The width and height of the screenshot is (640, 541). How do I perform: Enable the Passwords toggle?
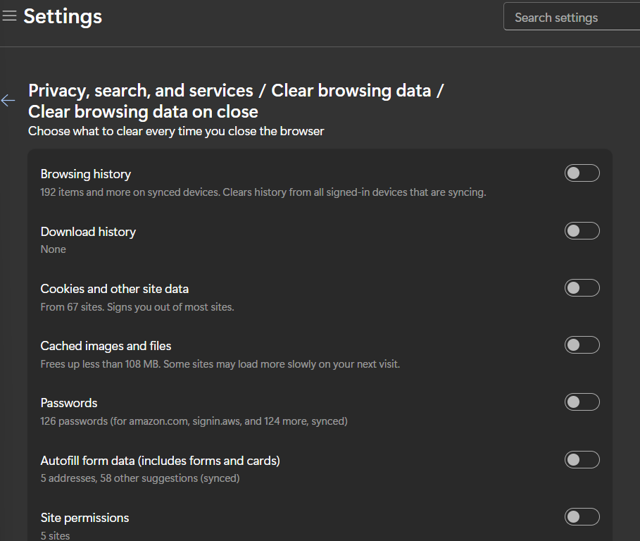click(582, 402)
